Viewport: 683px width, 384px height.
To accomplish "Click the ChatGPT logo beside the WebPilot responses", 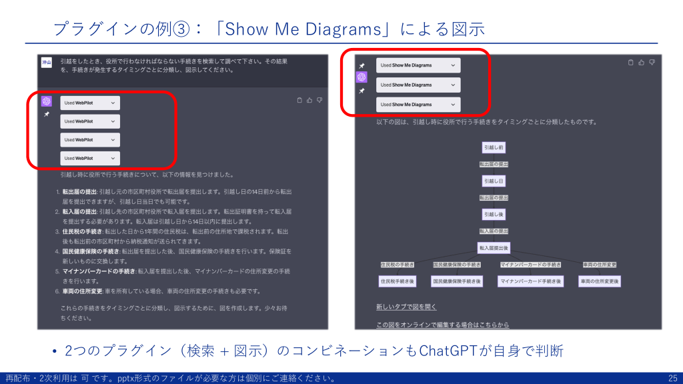I will [47, 101].
